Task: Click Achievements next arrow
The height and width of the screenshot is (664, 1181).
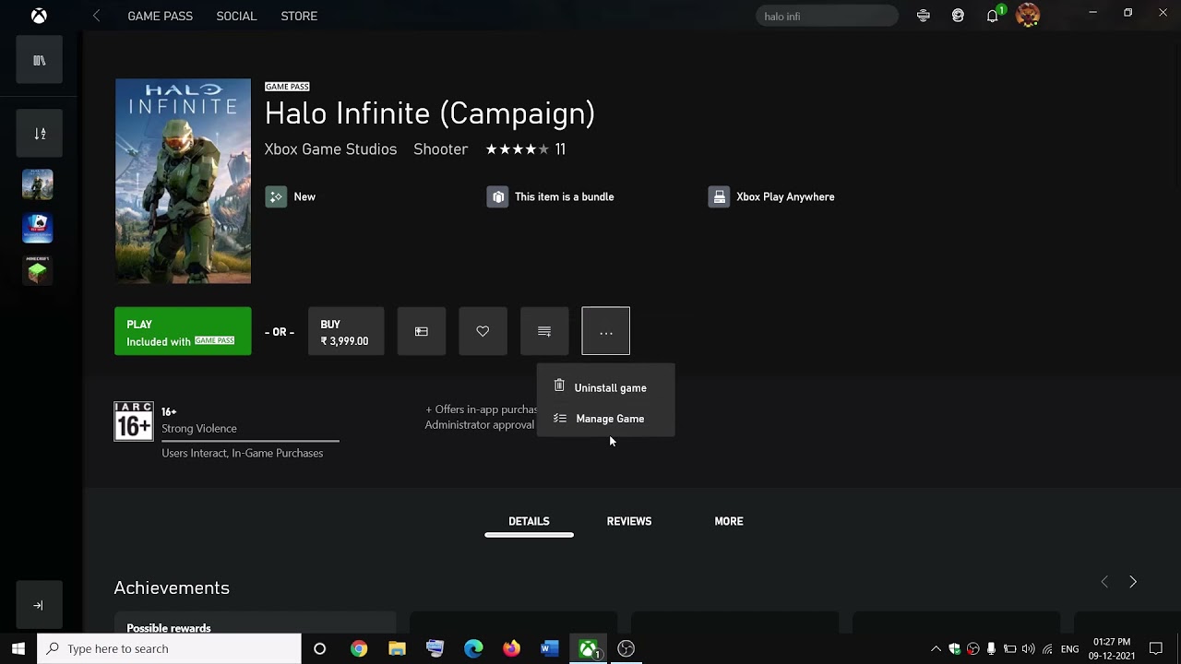Action: pyautogui.click(x=1133, y=582)
